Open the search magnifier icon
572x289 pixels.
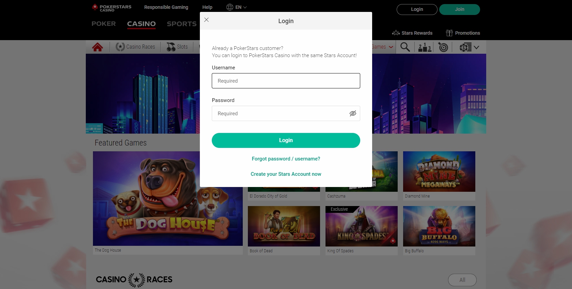click(x=405, y=47)
